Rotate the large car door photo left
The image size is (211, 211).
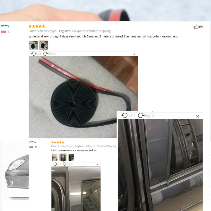click(x=128, y=115)
